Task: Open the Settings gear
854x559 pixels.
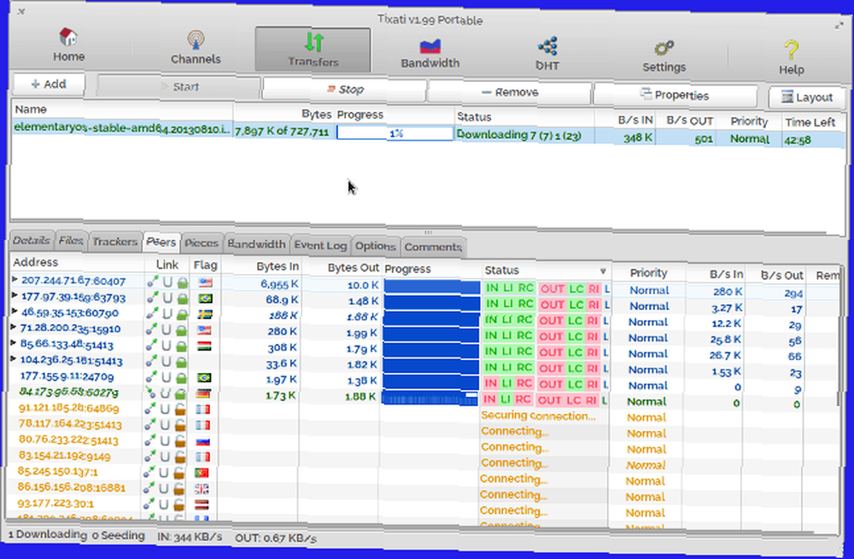Action: click(664, 56)
